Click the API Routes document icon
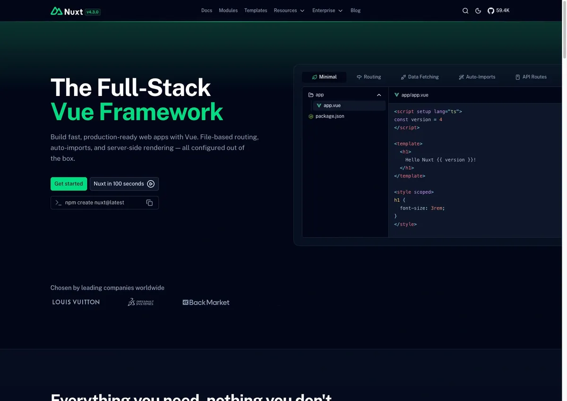Image resolution: width=567 pixels, height=401 pixels. [x=517, y=77]
